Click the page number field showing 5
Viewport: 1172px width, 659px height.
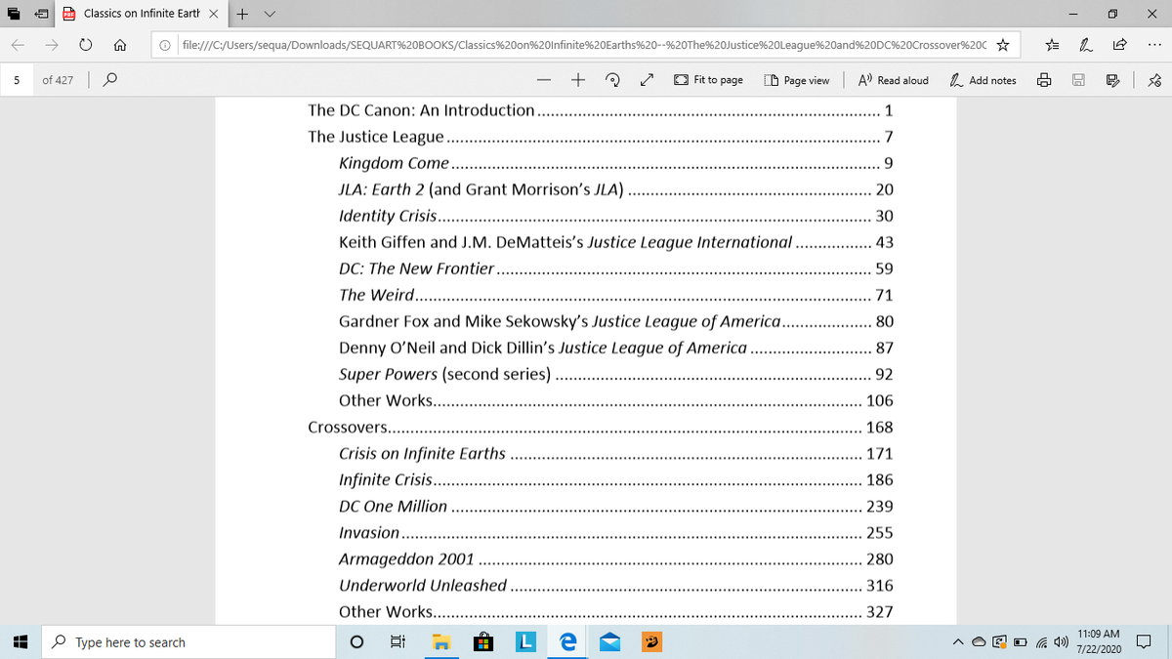pyautogui.click(x=18, y=80)
